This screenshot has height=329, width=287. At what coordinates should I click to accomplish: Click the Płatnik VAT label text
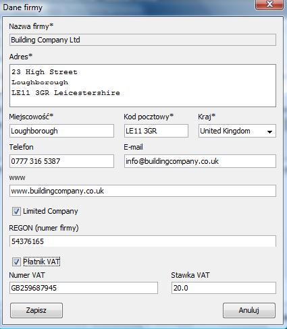click(42, 262)
